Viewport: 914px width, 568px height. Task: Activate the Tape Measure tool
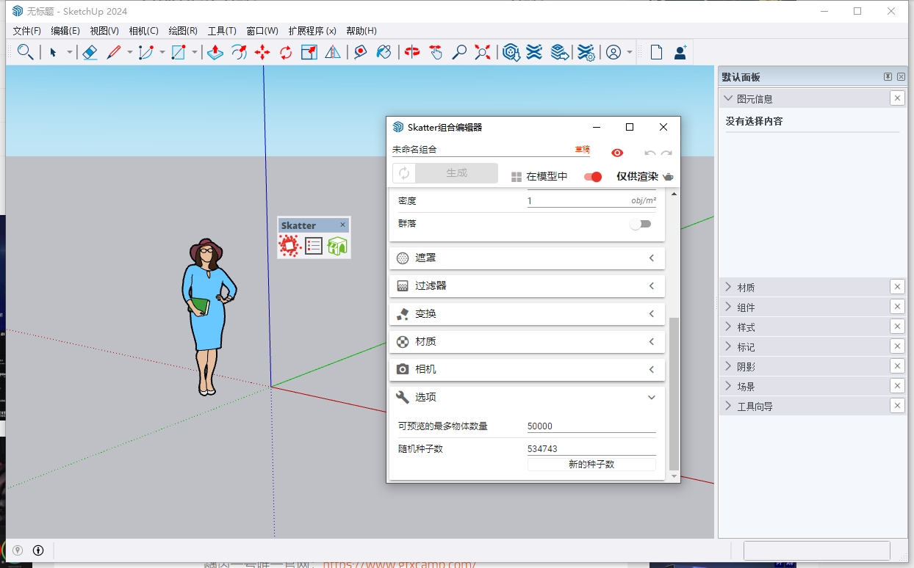point(360,52)
